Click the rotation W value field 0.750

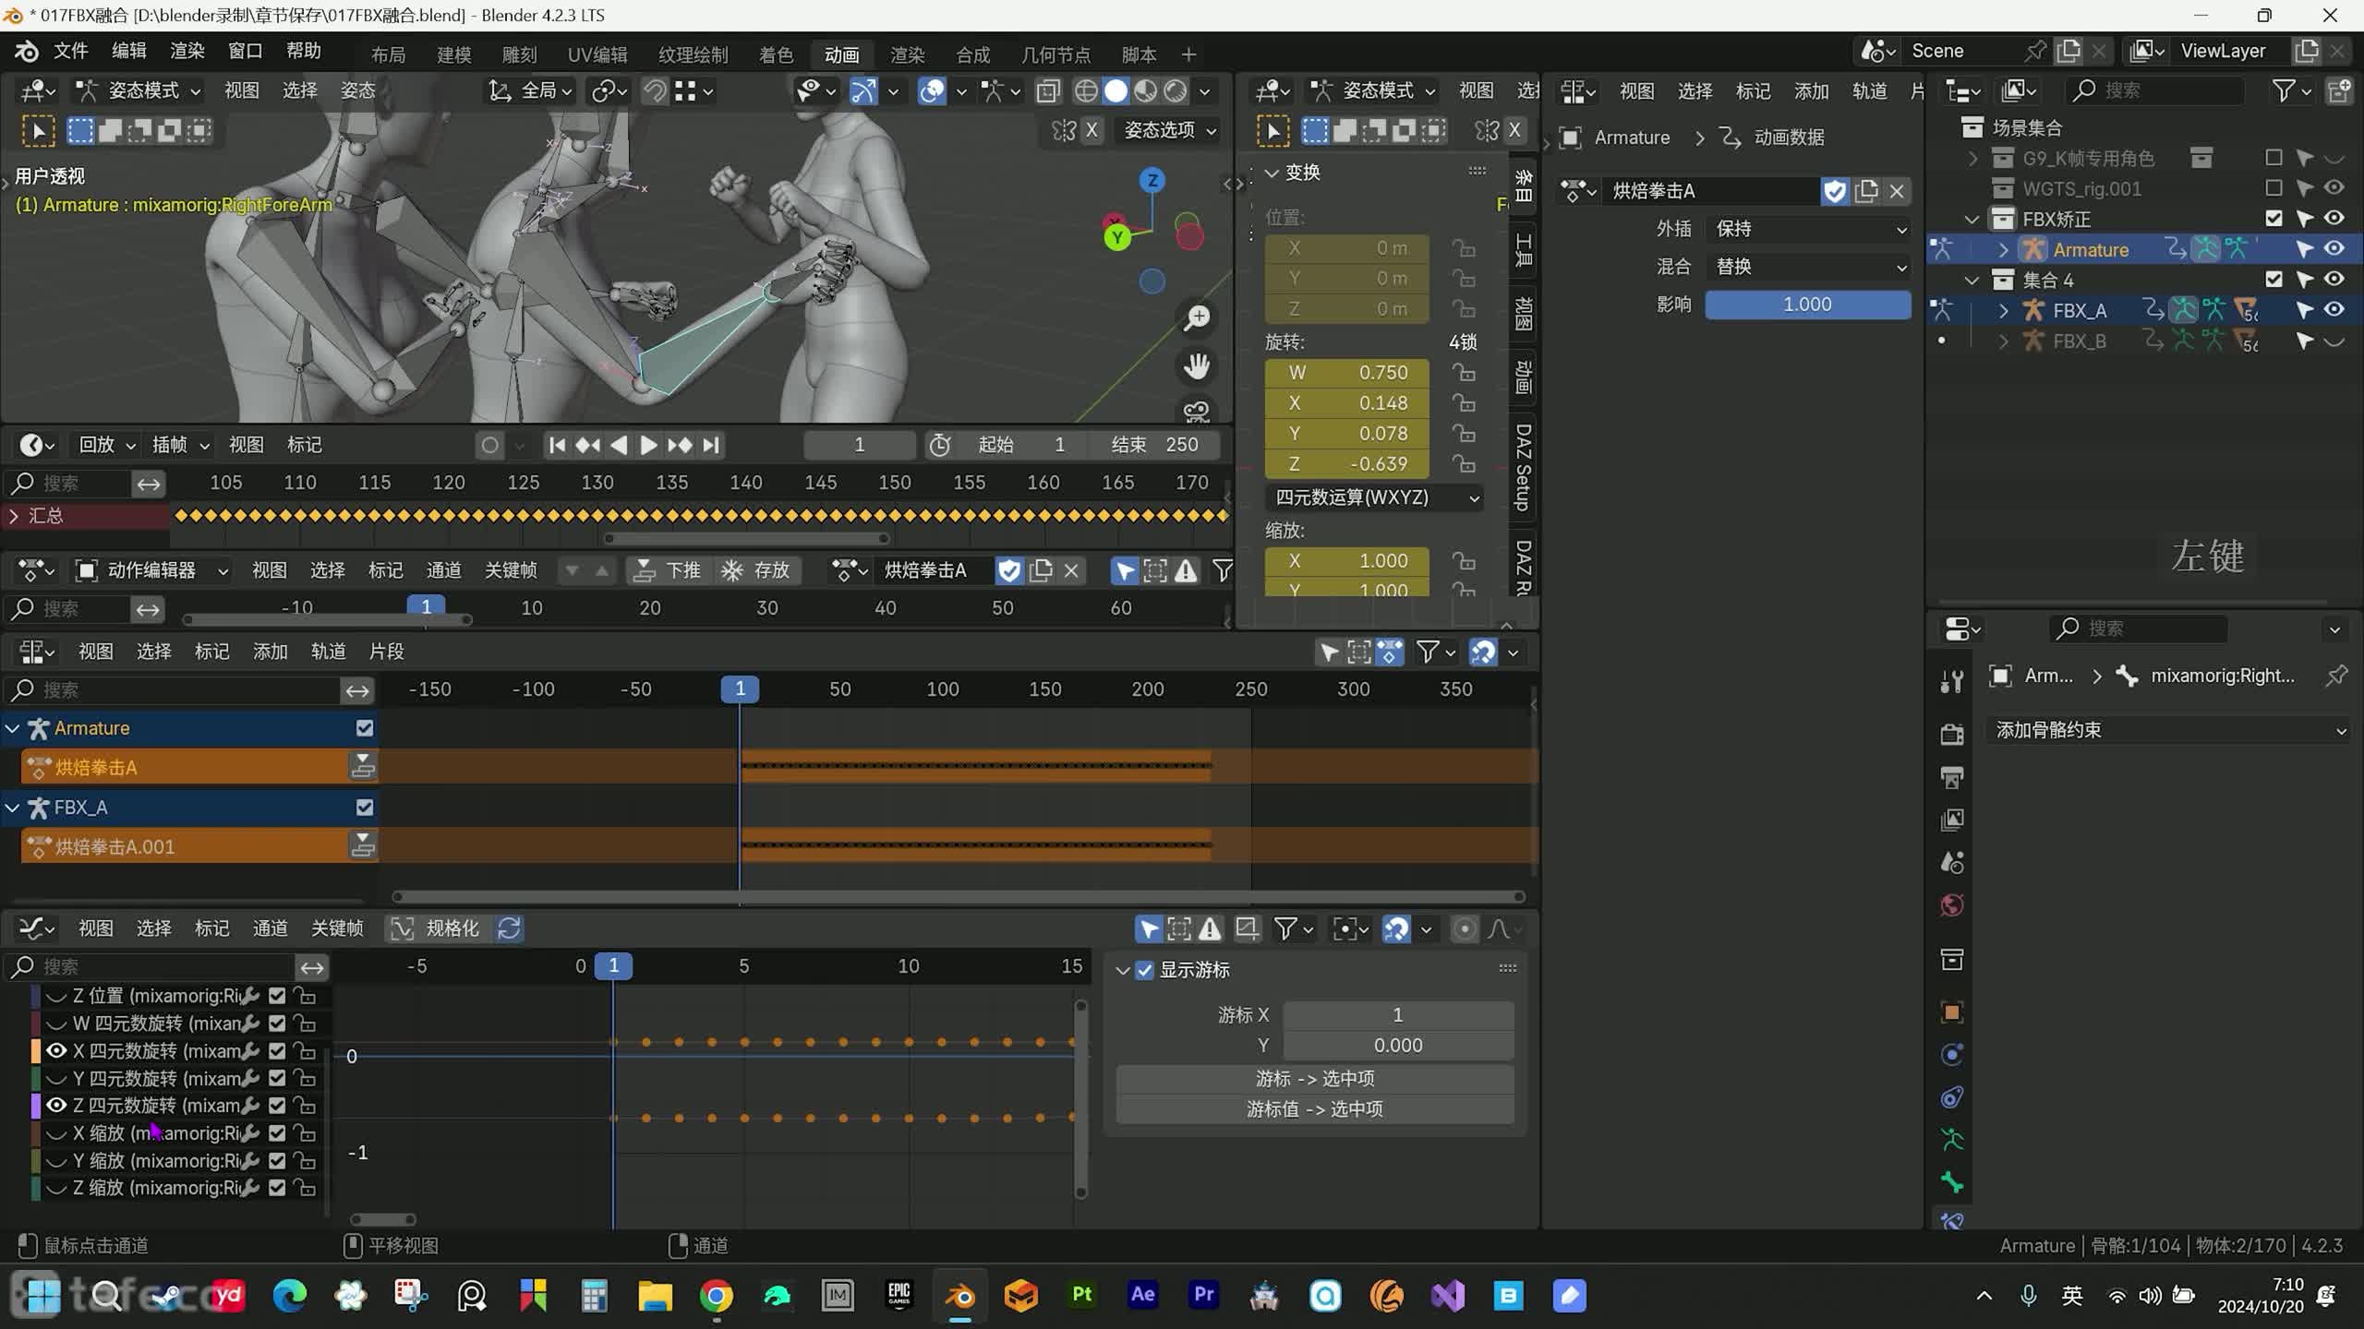[1347, 373]
